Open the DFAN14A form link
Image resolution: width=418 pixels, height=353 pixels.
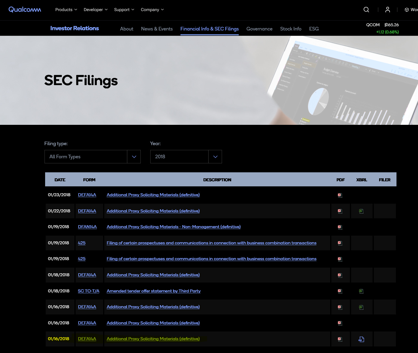87,227
